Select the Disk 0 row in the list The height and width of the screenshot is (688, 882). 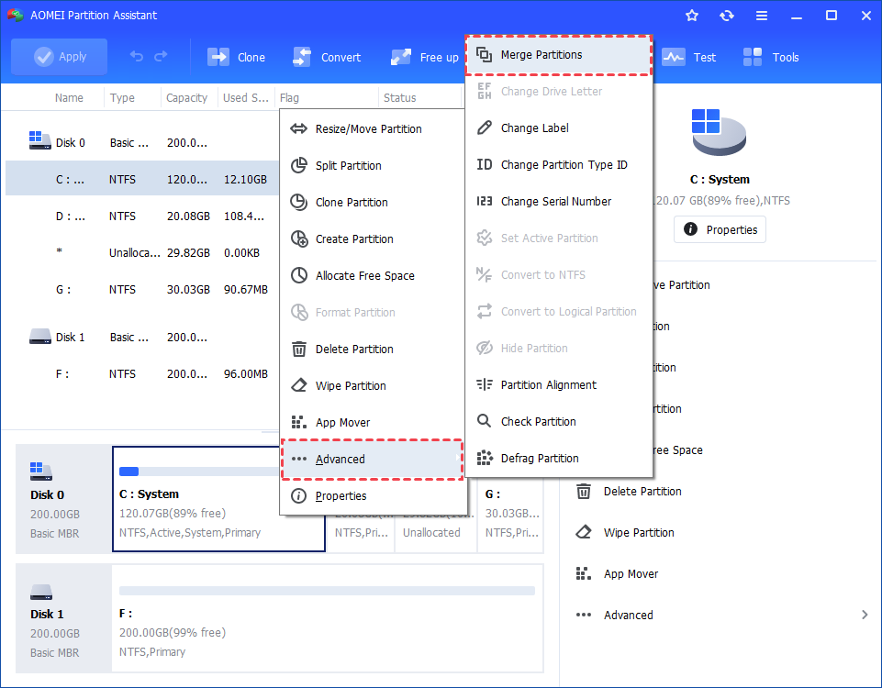pyautogui.click(x=142, y=143)
